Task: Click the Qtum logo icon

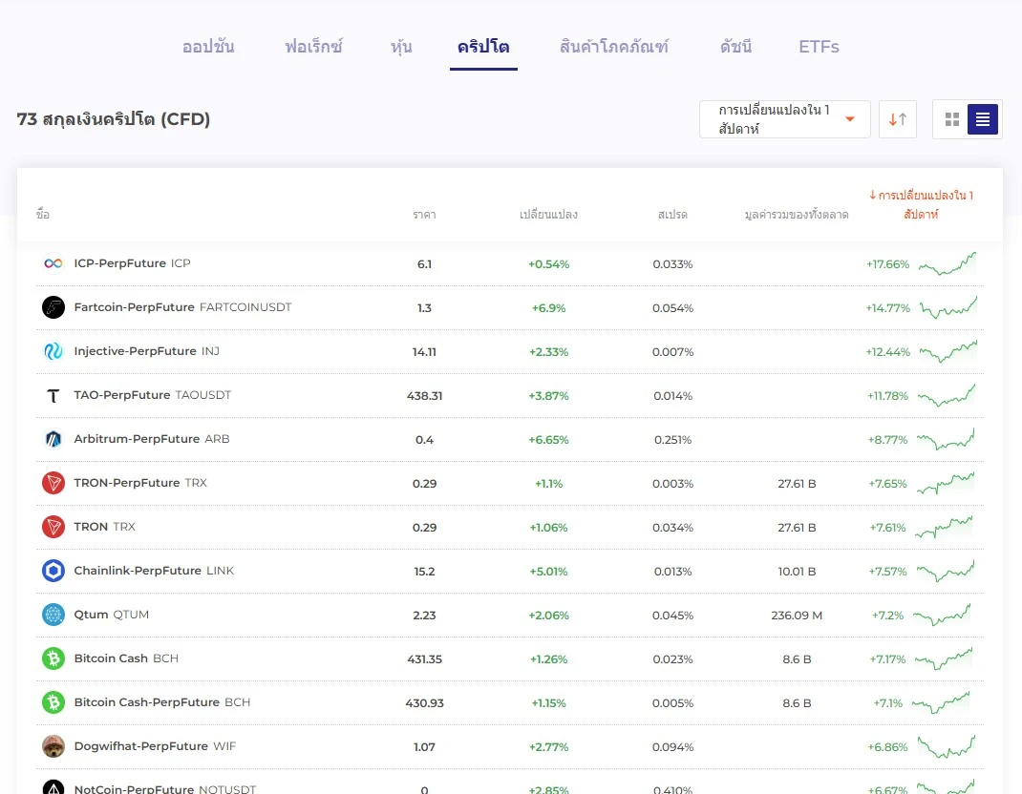Action: [53, 615]
